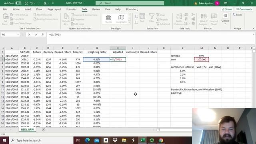Open Google Chrome from the taskbar
Screen dimensions: 256x144
coord(161,140)
